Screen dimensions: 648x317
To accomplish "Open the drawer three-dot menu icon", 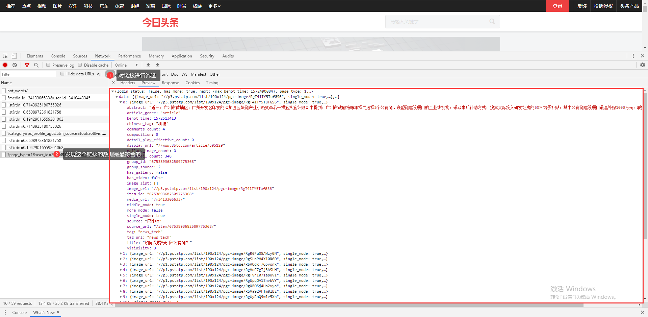I will point(5,312).
